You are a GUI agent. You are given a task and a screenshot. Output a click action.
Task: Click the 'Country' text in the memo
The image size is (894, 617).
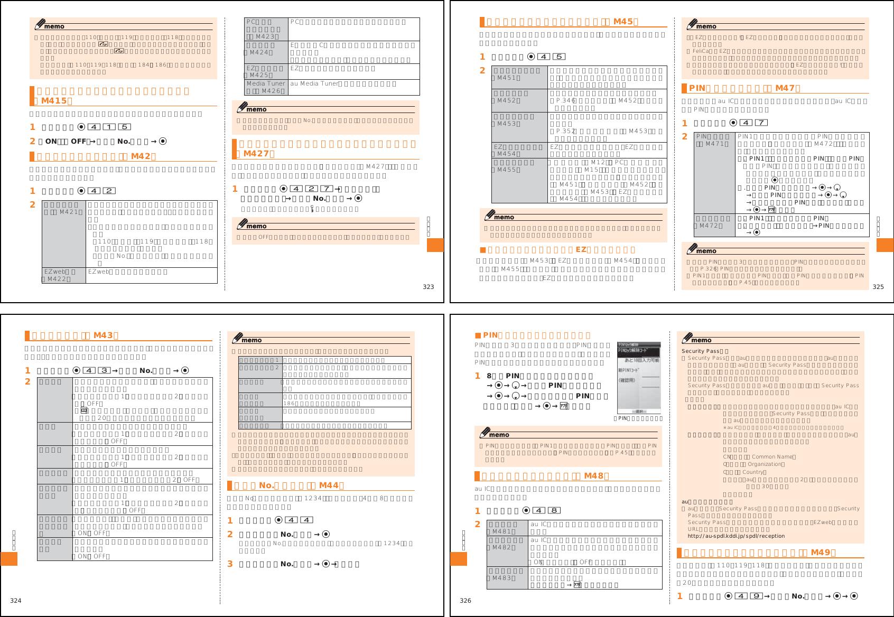coord(753,472)
